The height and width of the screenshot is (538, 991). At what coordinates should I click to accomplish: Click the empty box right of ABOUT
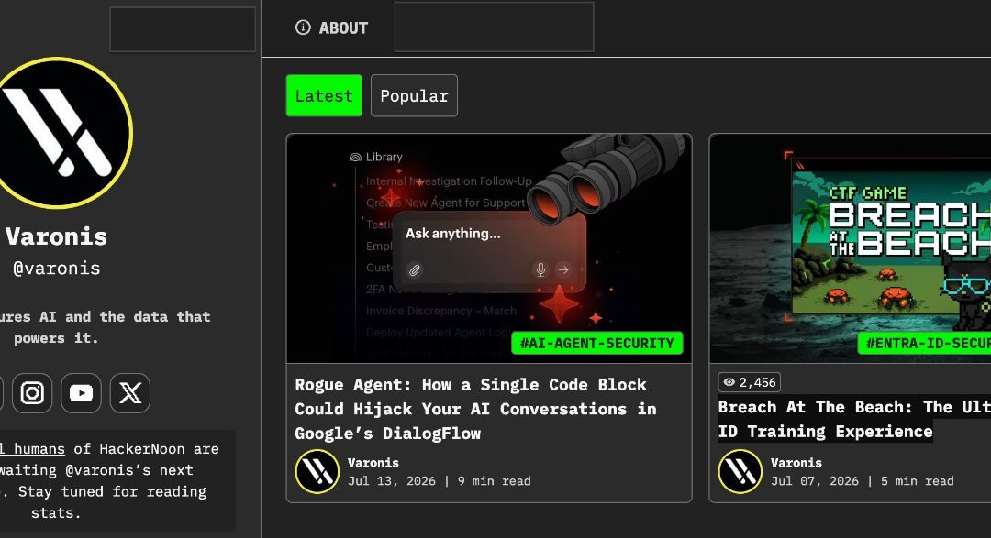(x=495, y=27)
